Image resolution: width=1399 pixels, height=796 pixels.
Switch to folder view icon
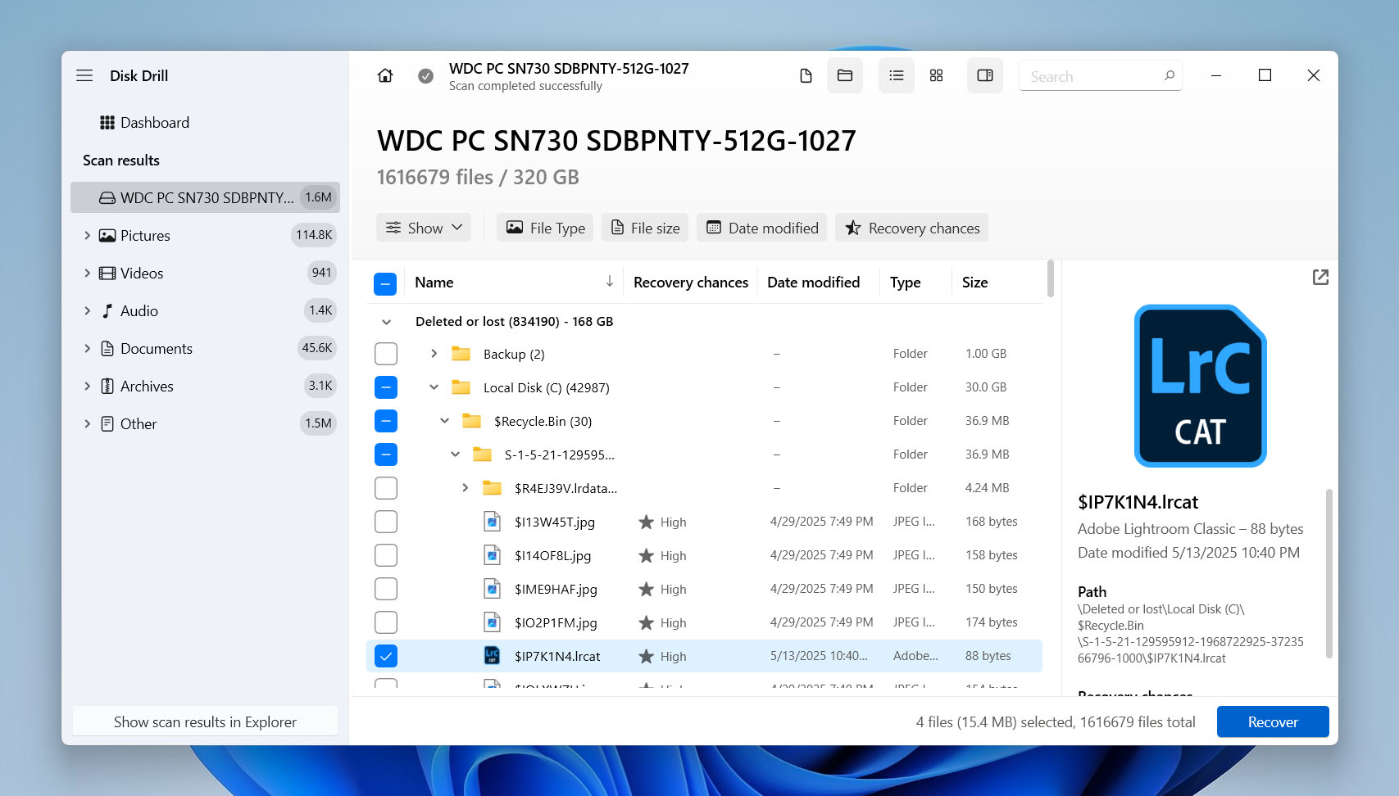tap(845, 75)
